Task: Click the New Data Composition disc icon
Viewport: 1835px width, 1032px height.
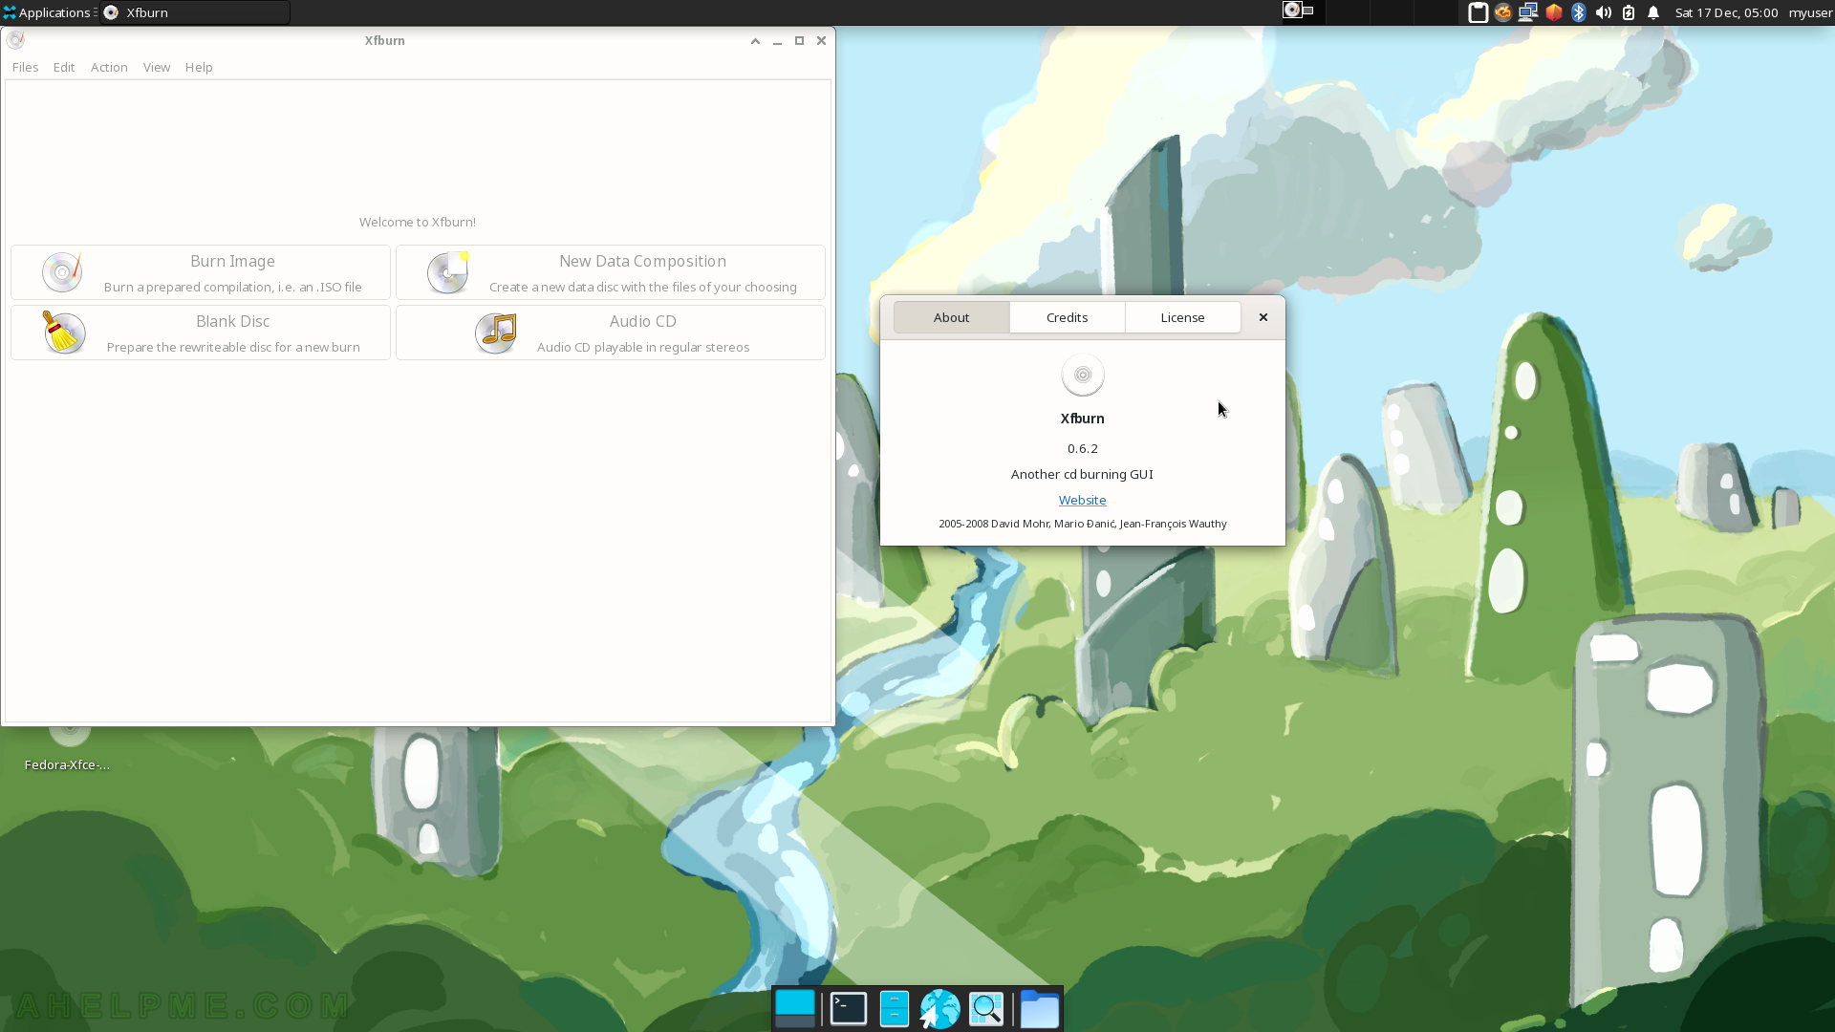Action: click(448, 272)
